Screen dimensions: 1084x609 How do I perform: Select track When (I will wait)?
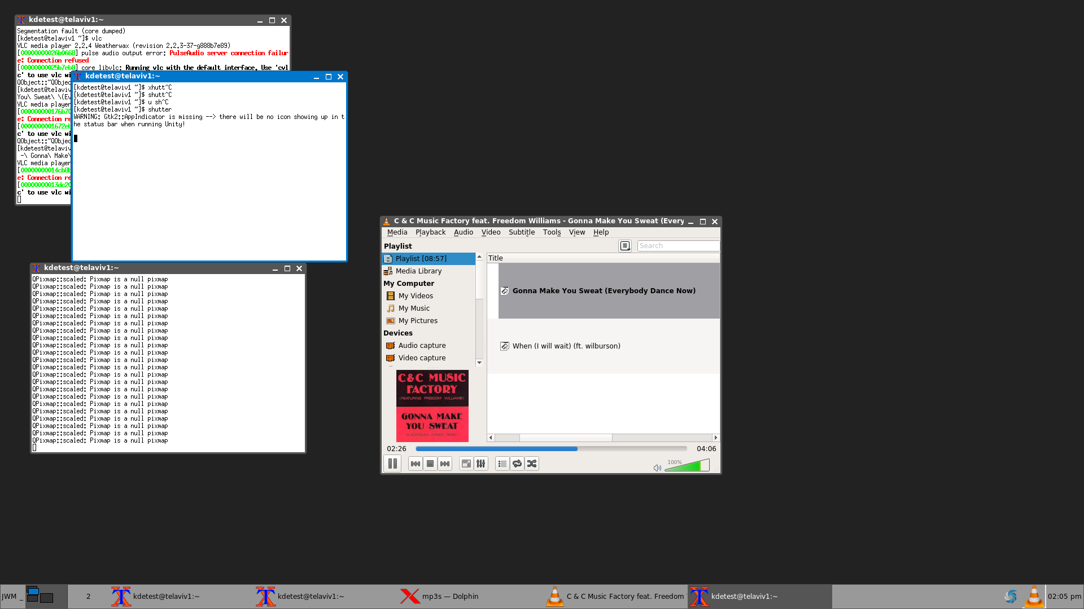609,346
